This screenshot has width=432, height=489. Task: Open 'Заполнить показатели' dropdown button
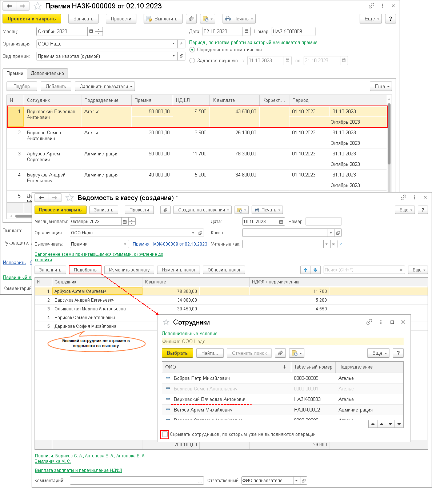[105, 87]
